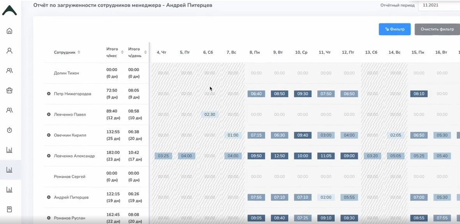Open the briefcase section in sidebar
This screenshot has height=224, width=460.
pyautogui.click(x=9, y=90)
